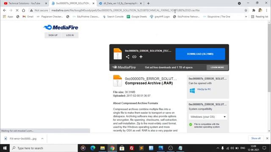The height and width of the screenshot is (152, 271).
Task: Open FileZilla from the taskbar
Action: (x=132, y=148)
